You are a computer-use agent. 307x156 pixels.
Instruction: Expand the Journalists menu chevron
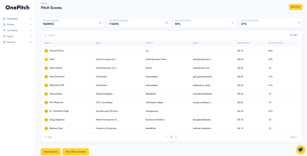[x=31, y=31]
